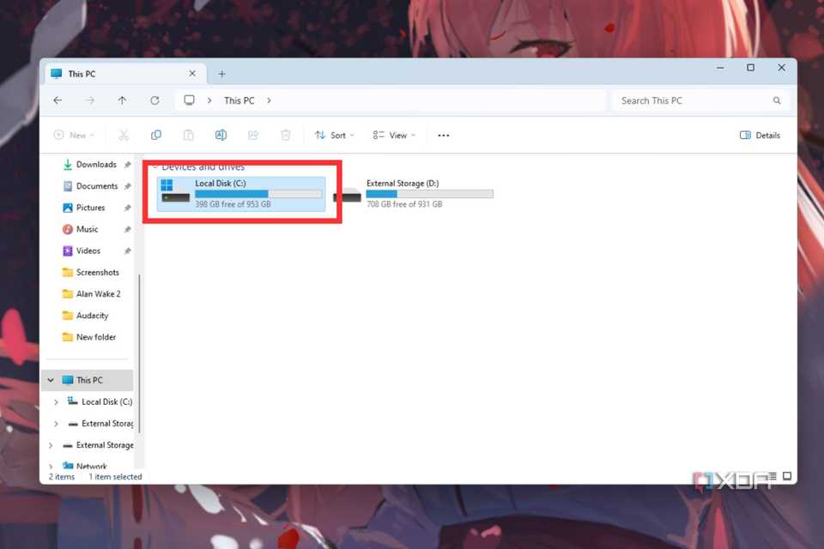Screen dimensions: 824x549
Task: Collapse the This PC tree node
Action: point(51,380)
